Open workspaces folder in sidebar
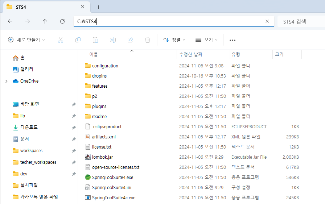Viewport: 325px width, 204px height. 28,151
